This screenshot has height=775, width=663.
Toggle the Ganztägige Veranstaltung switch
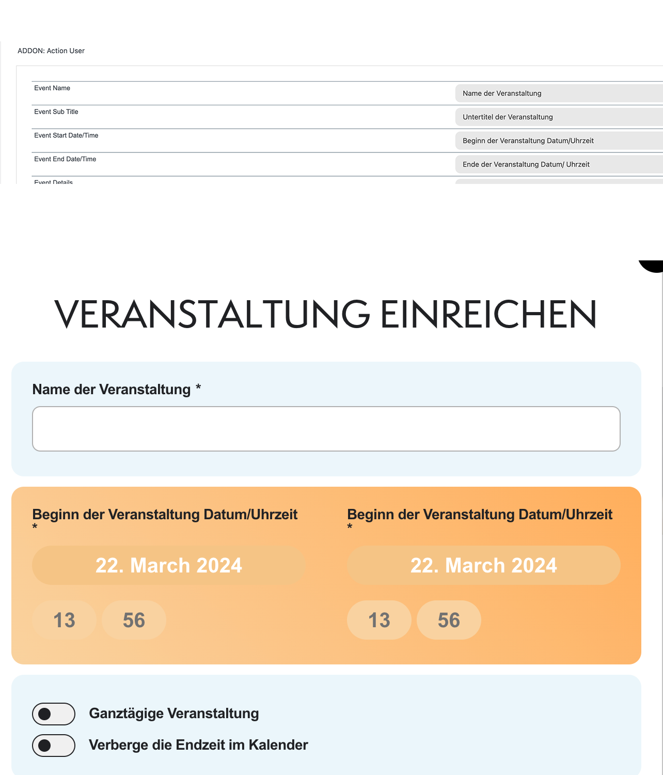tap(54, 714)
